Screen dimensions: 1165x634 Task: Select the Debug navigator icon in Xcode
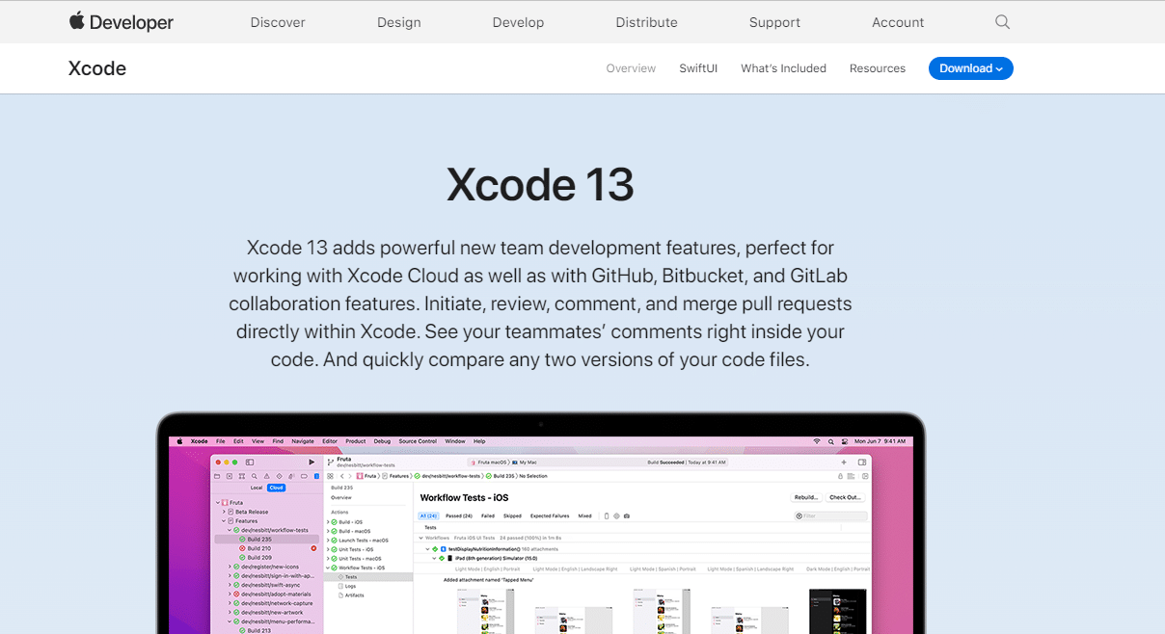click(x=292, y=476)
